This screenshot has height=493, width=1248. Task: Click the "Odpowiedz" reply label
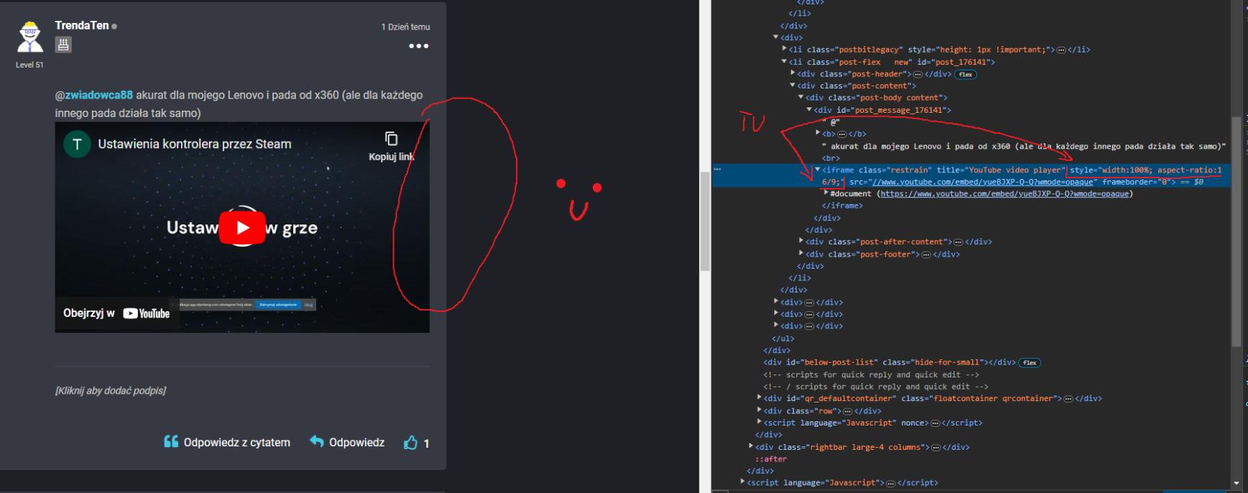point(356,443)
